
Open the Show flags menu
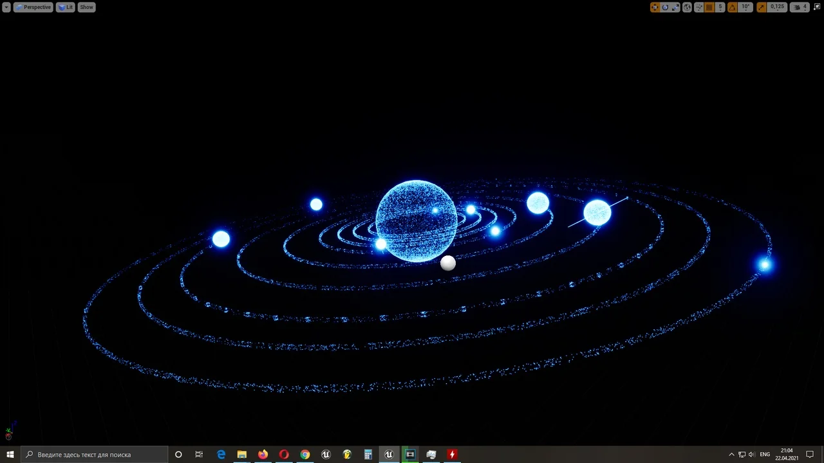pyautogui.click(x=86, y=7)
